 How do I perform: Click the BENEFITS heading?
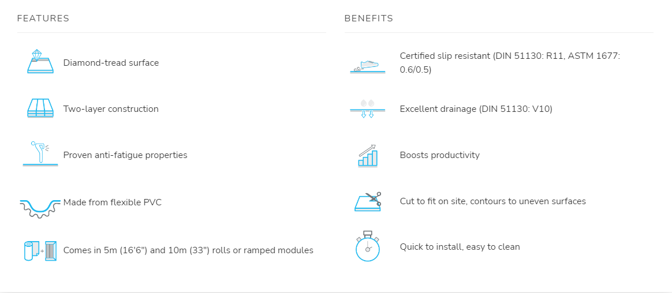tap(369, 18)
